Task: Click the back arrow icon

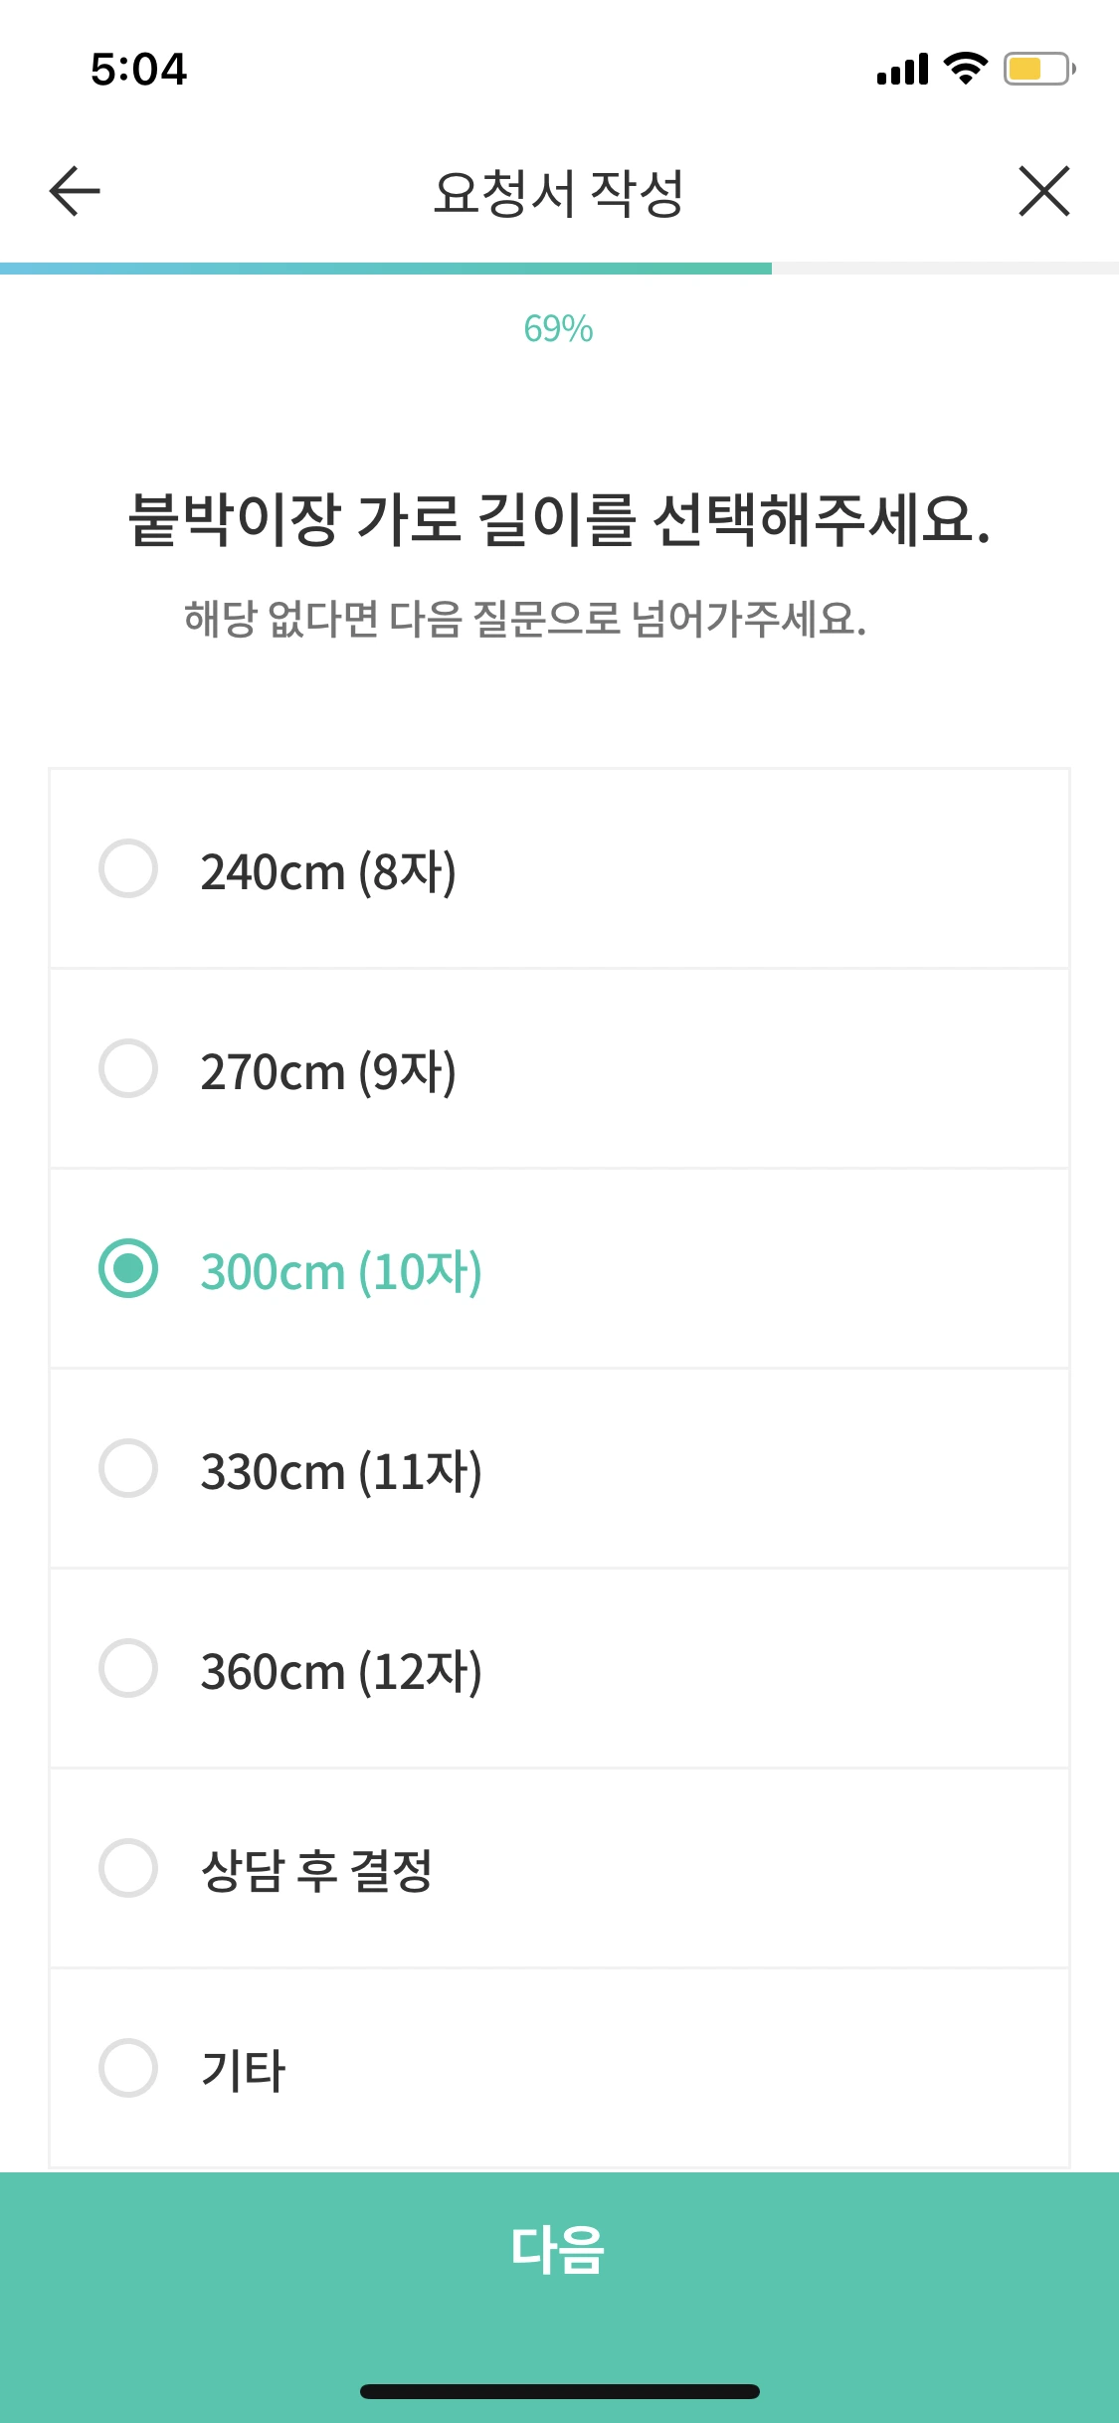Action: tap(73, 191)
